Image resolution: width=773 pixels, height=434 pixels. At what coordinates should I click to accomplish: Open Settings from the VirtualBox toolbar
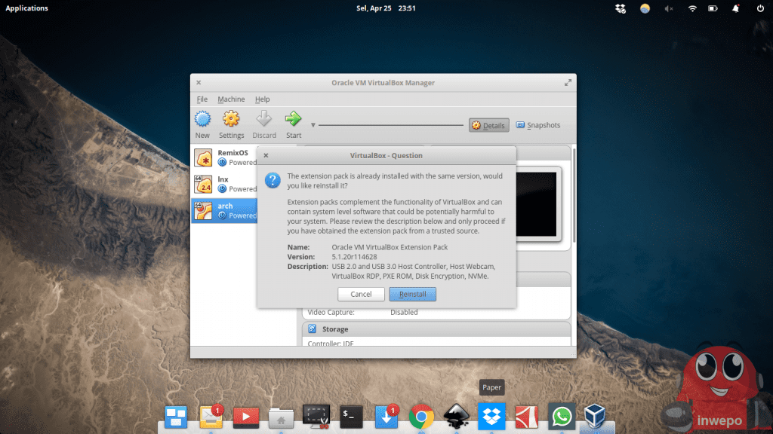[231, 120]
